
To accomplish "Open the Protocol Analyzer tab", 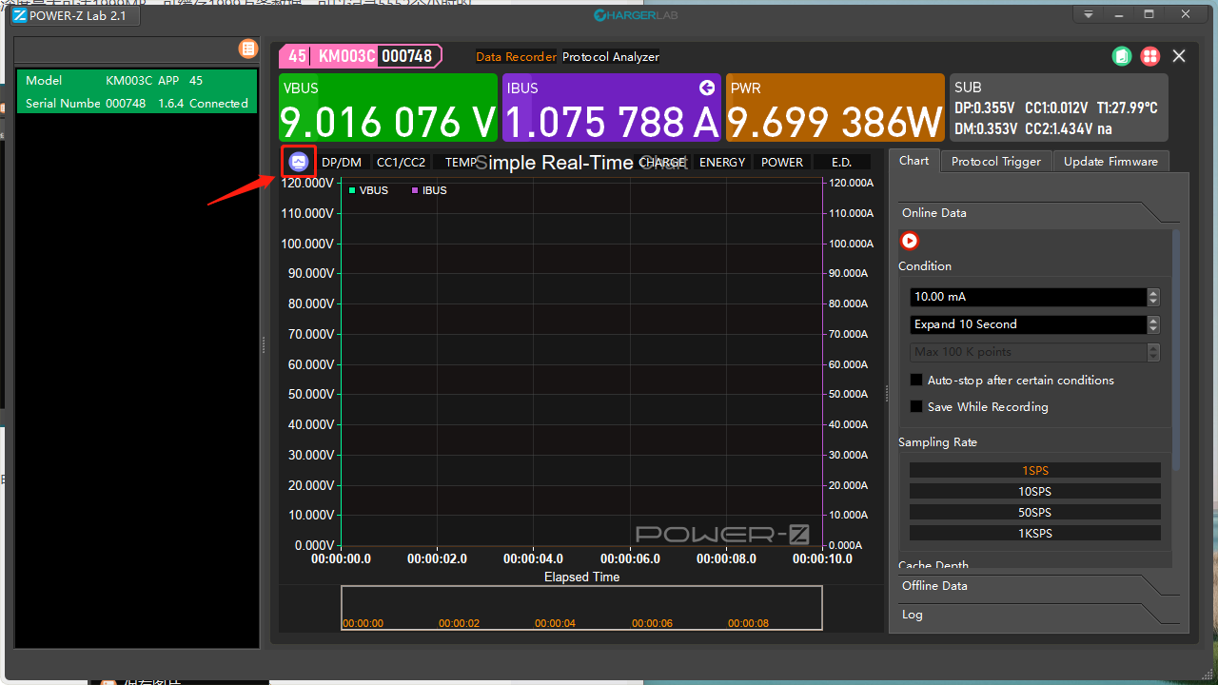I will [x=610, y=56].
